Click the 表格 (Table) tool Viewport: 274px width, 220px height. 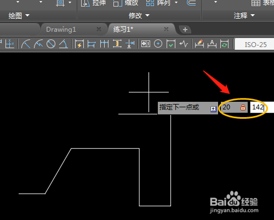(262, 3)
